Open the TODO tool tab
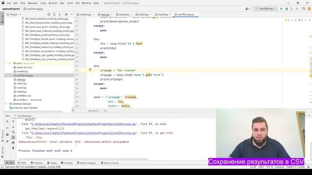The height and width of the screenshot is (175, 312). coord(22,163)
